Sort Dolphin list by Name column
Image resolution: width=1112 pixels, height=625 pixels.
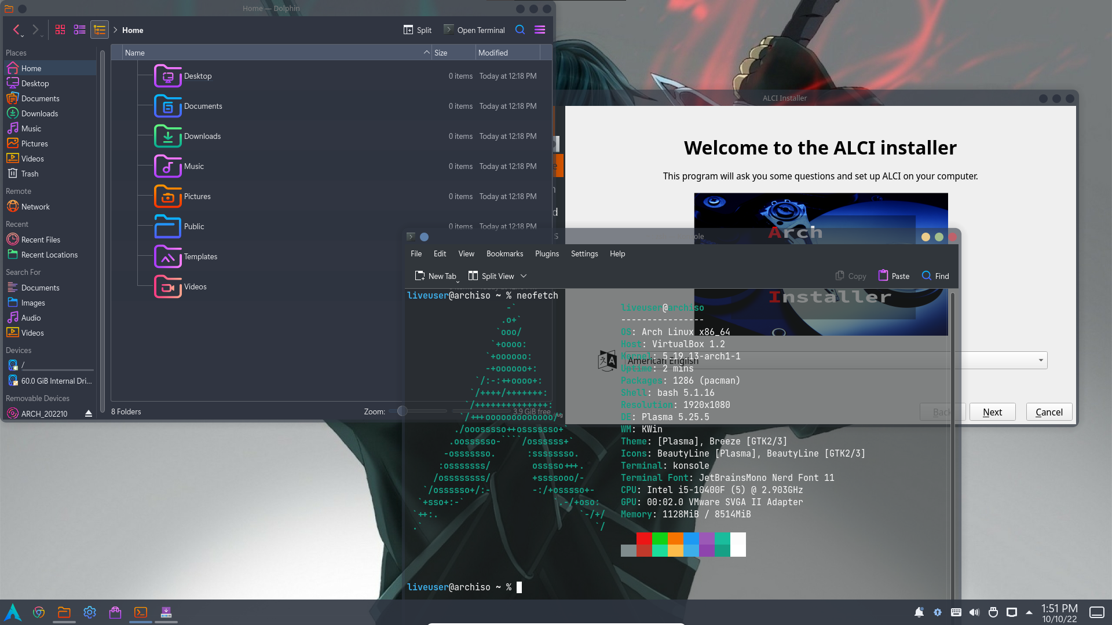277,53
